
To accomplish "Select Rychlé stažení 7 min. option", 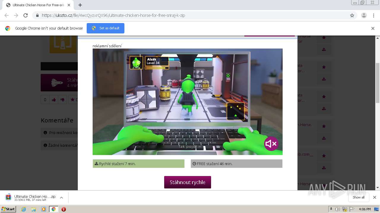I will [x=139, y=164].
